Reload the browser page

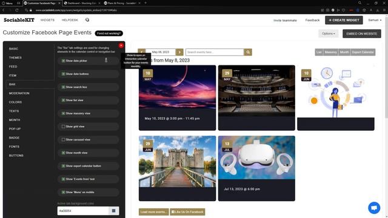click(x=17, y=10)
